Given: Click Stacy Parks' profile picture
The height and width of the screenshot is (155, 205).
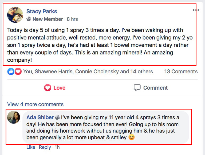Looking at the screenshot, I should (15, 15).
